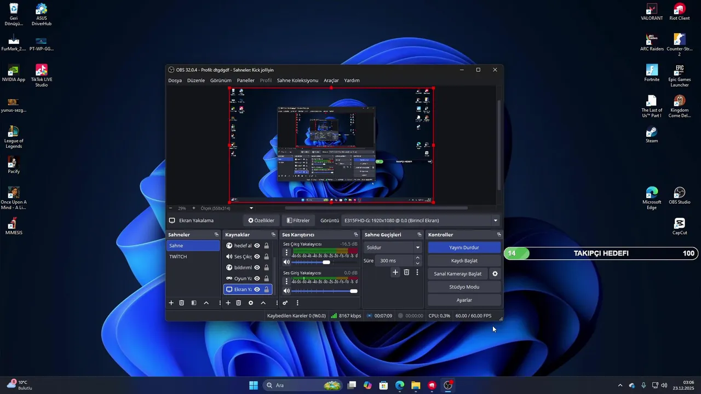Open TikTok LIVE Studio desktop icon

(42, 76)
